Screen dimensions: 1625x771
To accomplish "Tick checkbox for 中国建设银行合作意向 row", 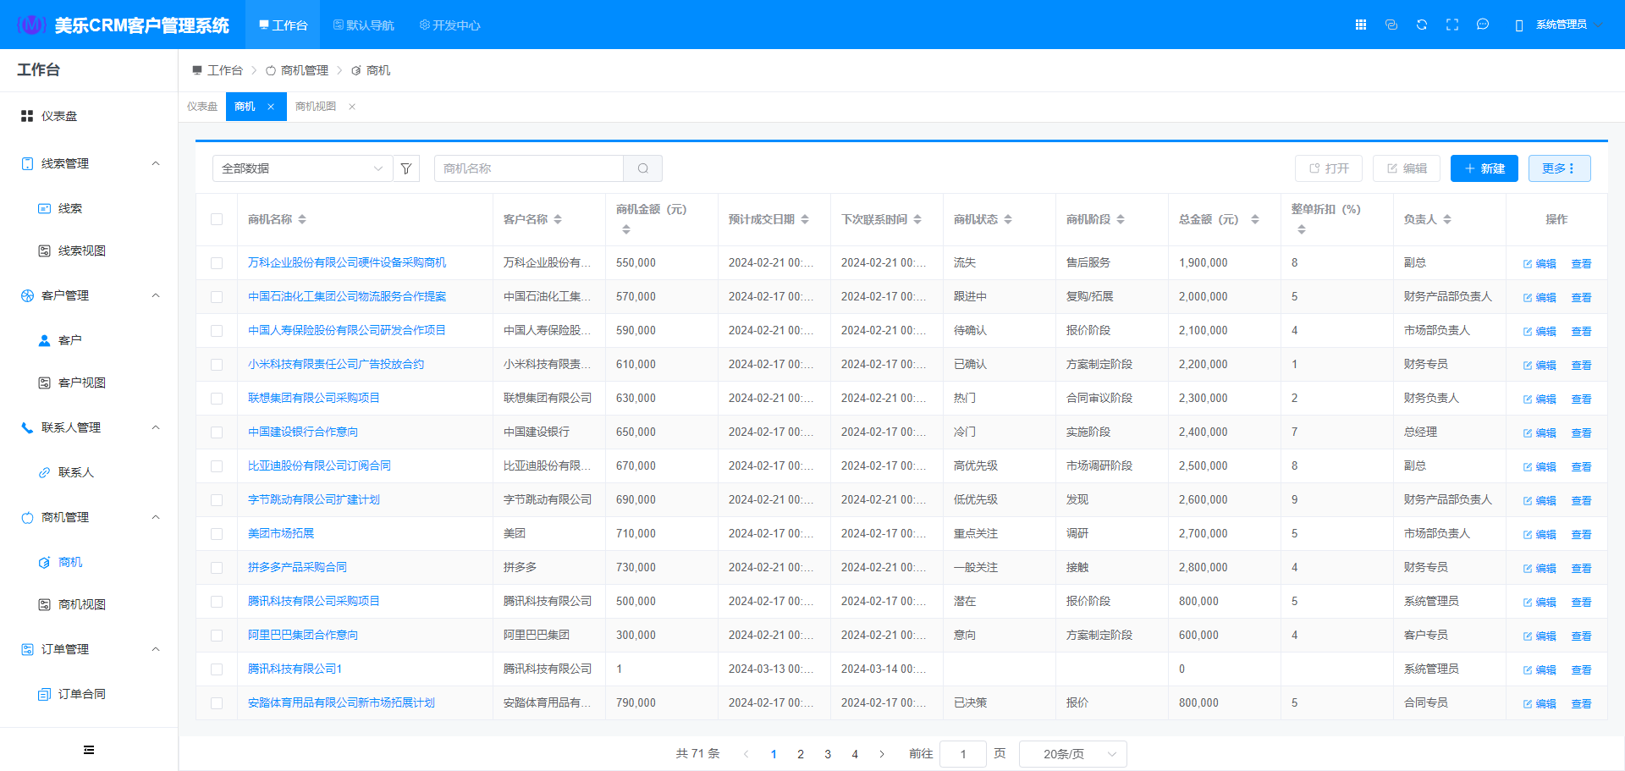I will pos(217,432).
